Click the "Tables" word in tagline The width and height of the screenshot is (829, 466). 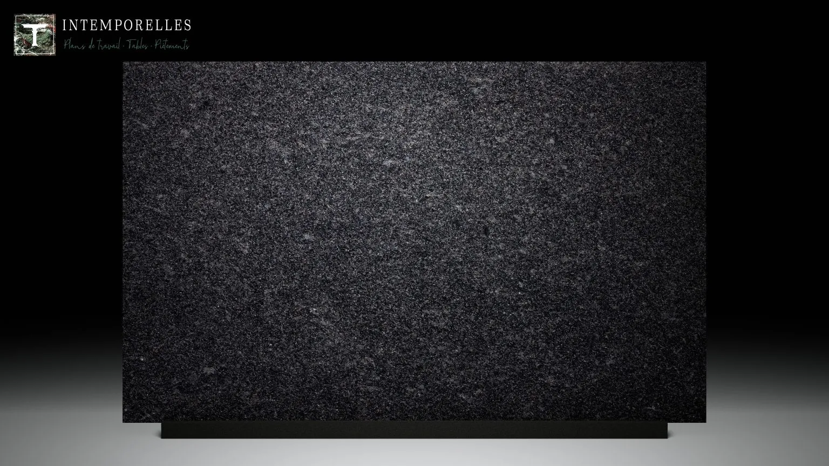(x=138, y=45)
